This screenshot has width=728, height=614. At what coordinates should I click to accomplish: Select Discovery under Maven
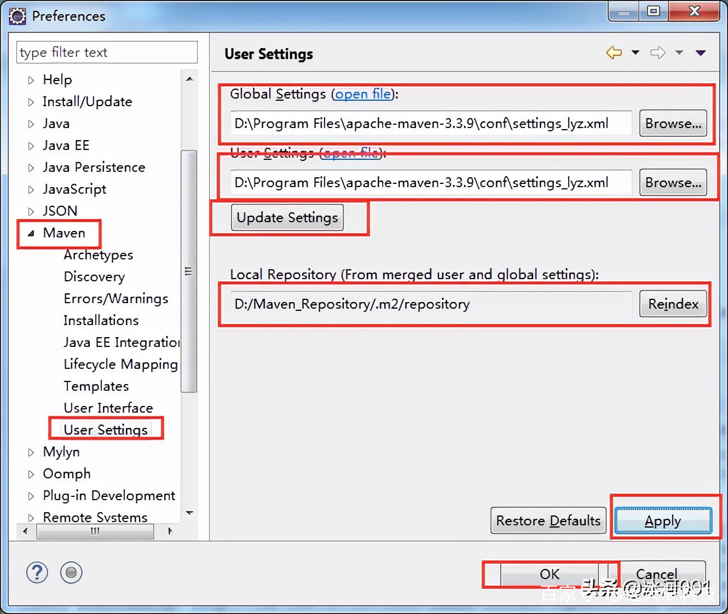point(94,277)
